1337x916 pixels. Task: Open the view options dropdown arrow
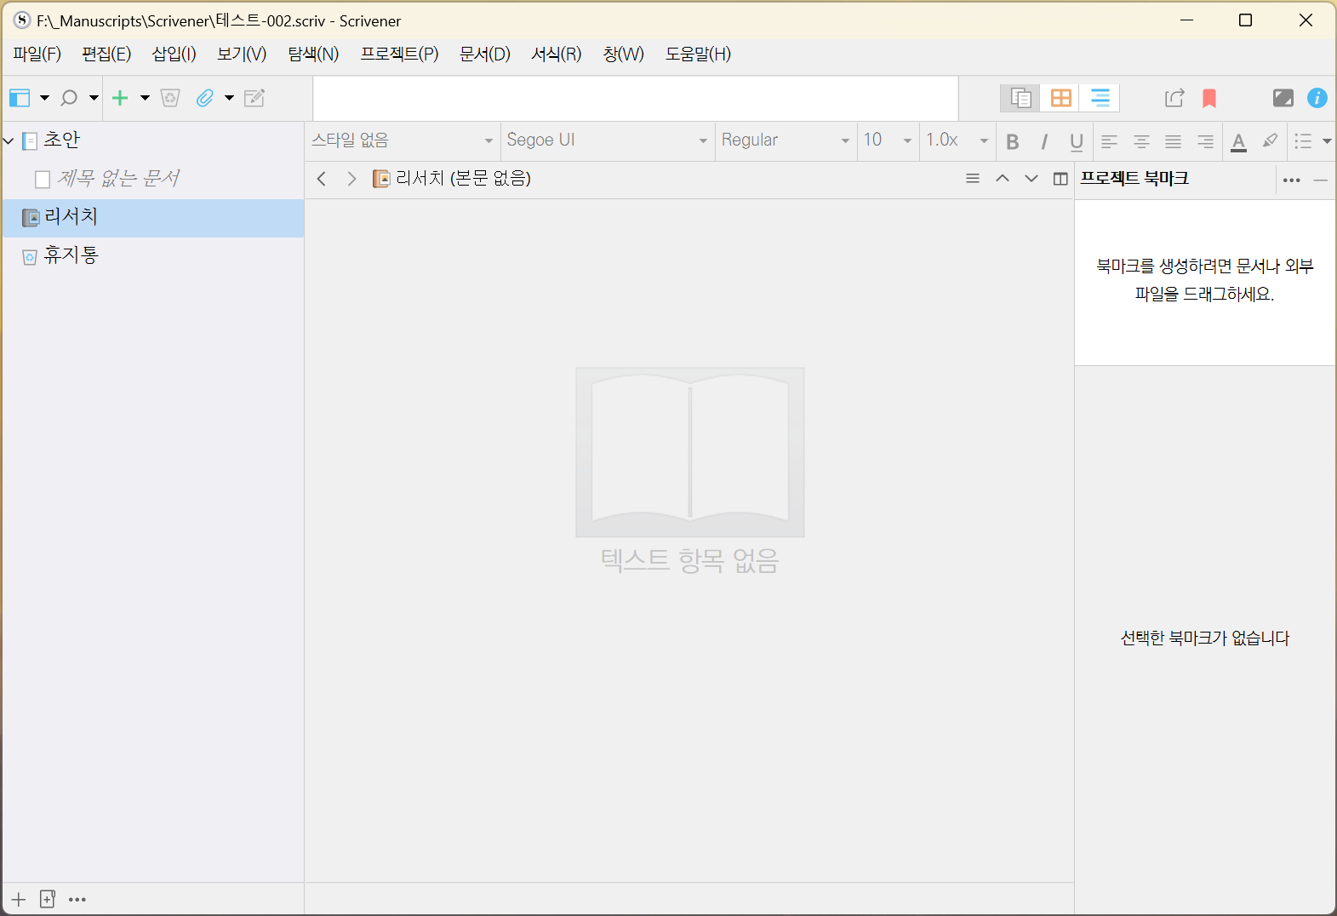tap(44, 98)
